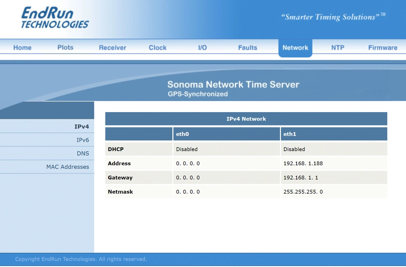Click the eth0 column header

[227, 134]
